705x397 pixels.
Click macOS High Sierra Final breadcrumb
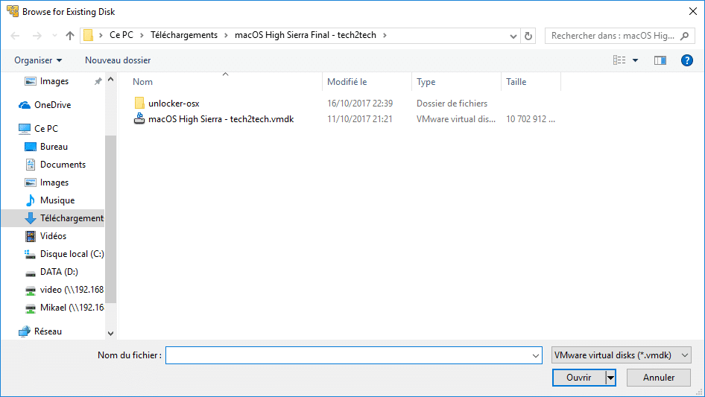(x=306, y=35)
